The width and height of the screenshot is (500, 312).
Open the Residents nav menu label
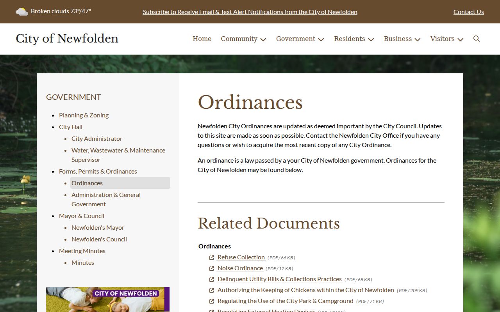(x=350, y=39)
